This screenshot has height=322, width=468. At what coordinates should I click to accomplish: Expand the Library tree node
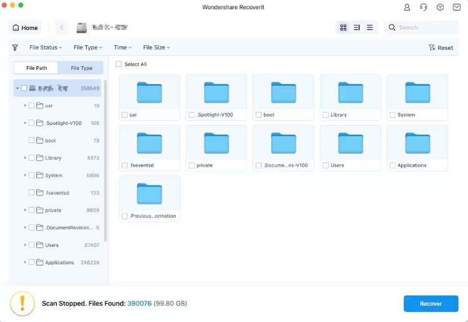(25, 158)
